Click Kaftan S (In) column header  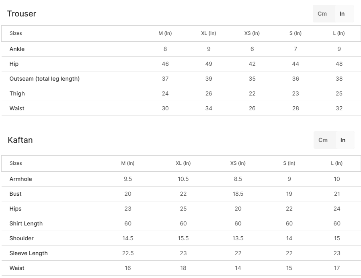coord(289,163)
